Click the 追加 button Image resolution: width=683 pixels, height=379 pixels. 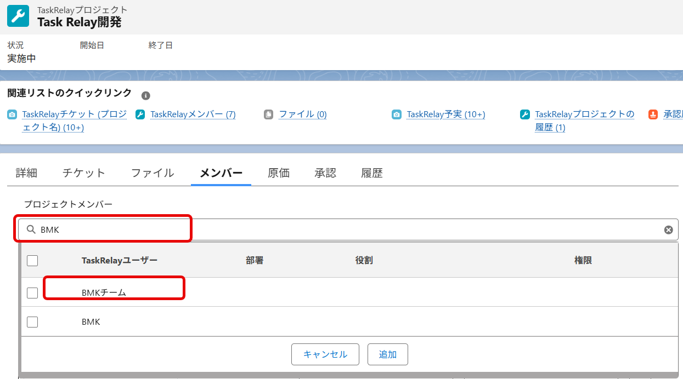pyautogui.click(x=388, y=354)
